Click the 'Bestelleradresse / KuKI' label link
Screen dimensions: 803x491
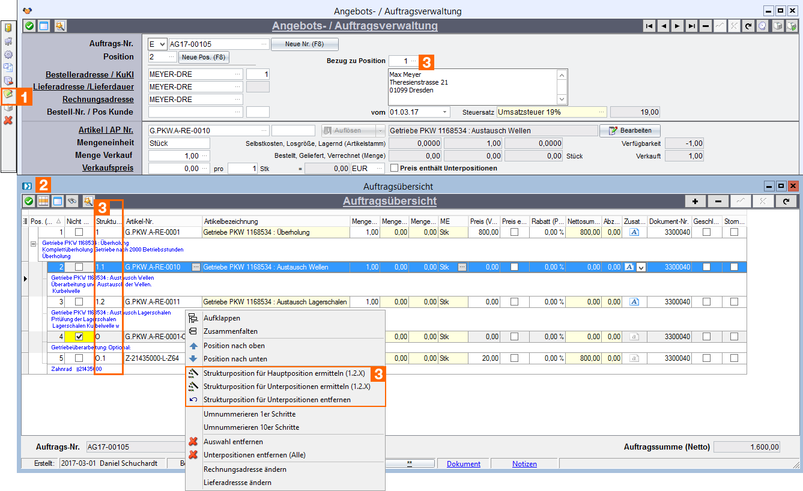tap(89, 74)
